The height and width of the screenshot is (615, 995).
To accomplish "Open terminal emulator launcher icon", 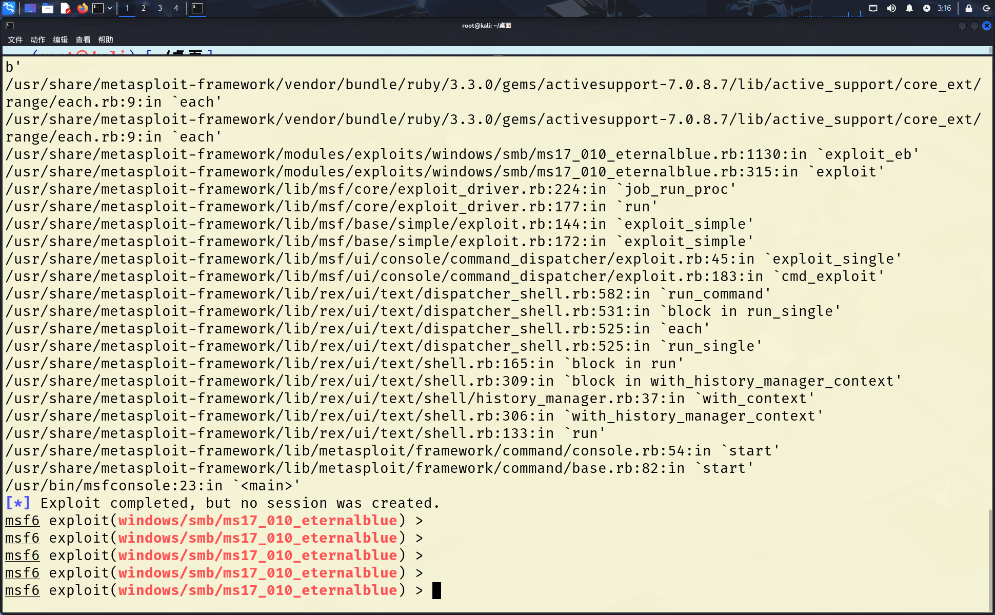I will coord(98,8).
